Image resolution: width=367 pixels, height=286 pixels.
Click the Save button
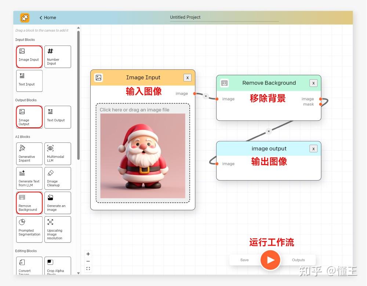(244, 260)
